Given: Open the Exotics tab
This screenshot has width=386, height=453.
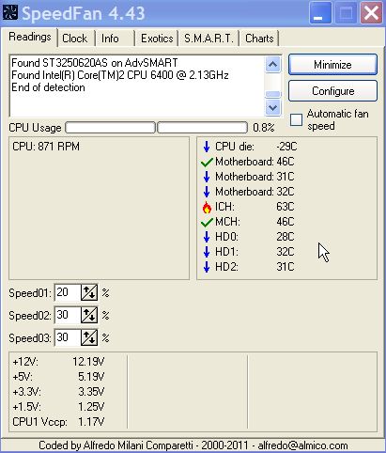Looking at the screenshot, I should coord(157,39).
